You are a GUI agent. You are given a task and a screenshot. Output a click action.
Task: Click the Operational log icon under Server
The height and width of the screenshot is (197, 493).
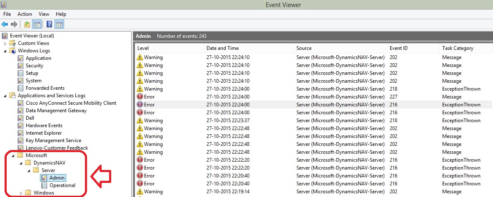pyautogui.click(x=44, y=185)
